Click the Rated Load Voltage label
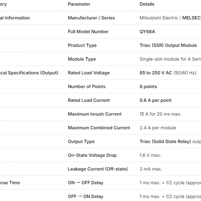 point(89,73)
